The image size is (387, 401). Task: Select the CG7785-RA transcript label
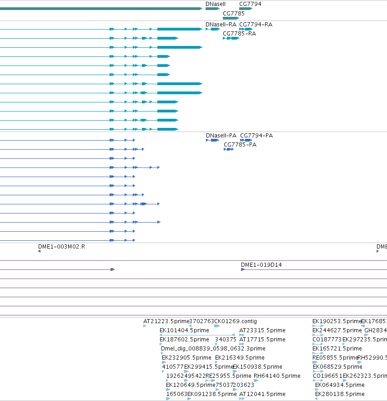[x=239, y=34]
